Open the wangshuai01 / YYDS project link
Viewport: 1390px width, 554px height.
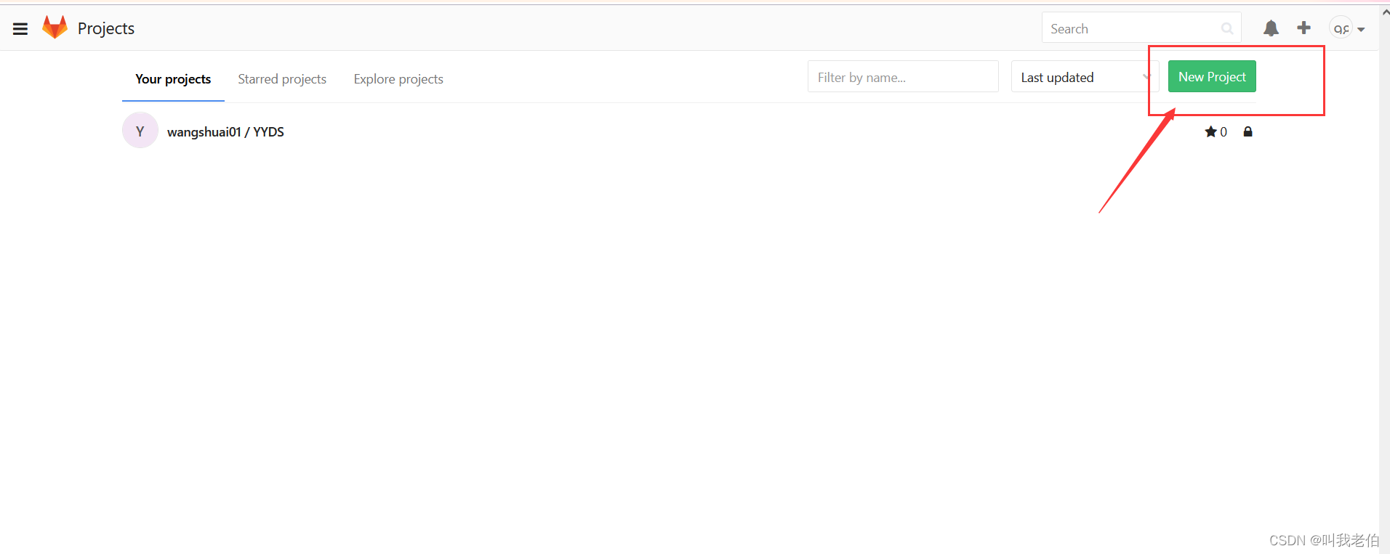(225, 131)
